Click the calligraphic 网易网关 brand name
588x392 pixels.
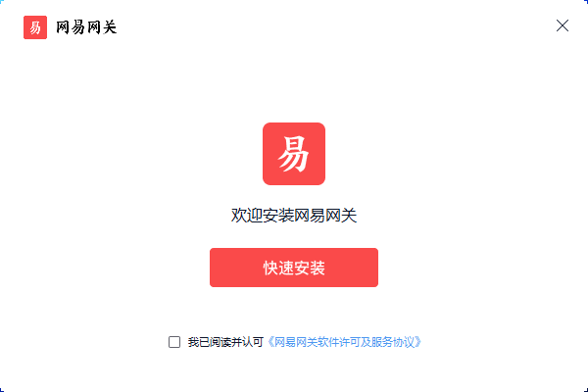86,27
